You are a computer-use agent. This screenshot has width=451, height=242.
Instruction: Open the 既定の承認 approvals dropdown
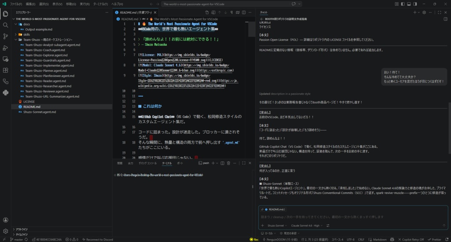(x=290, y=233)
